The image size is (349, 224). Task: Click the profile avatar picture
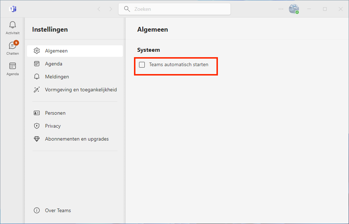[294, 9]
